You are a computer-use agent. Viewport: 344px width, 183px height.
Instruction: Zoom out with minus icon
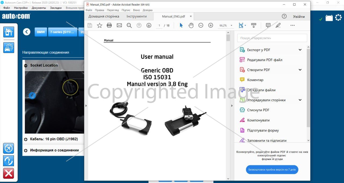click(201, 25)
